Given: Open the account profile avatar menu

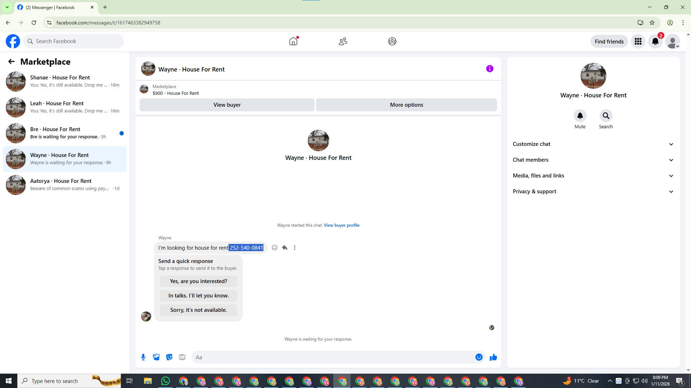Looking at the screenshot, I should coord(672,41).
